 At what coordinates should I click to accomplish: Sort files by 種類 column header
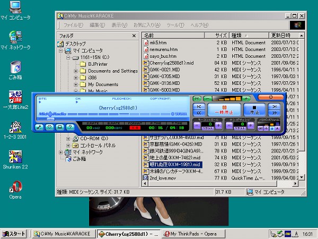(249, 36)
